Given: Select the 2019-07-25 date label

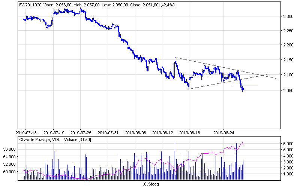Looking at the screenshot, I should click(x=81, y=132).
